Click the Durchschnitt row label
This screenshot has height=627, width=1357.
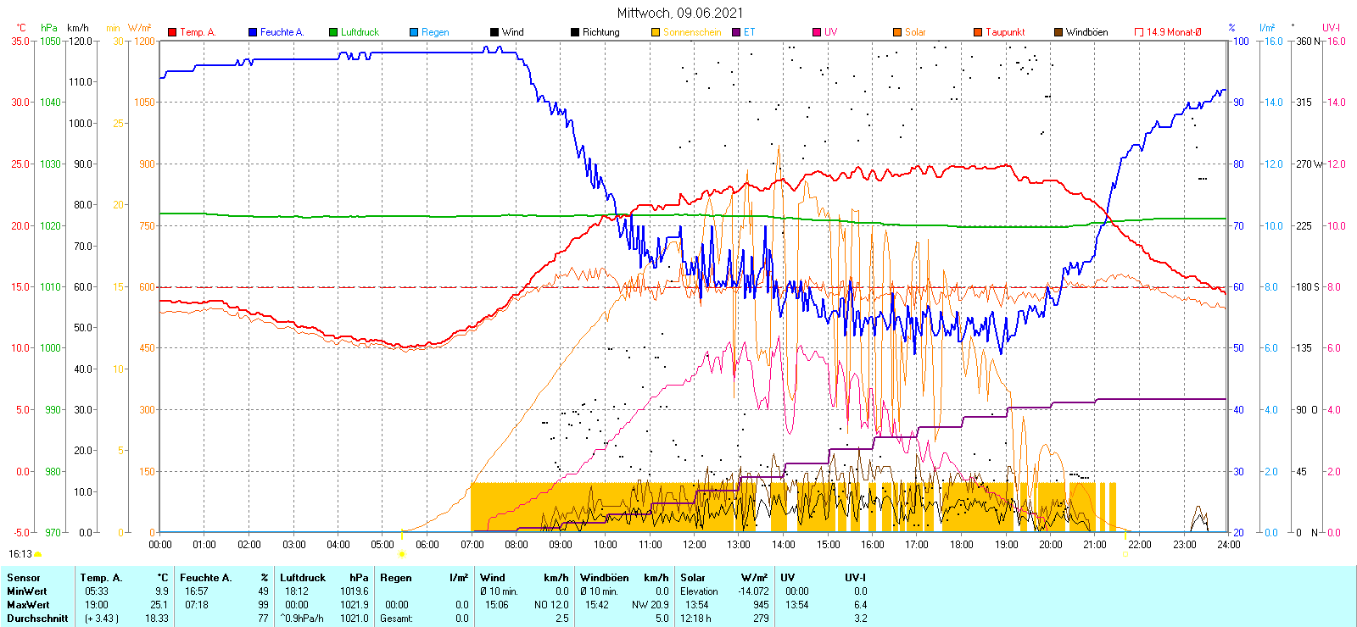point(37,619)
